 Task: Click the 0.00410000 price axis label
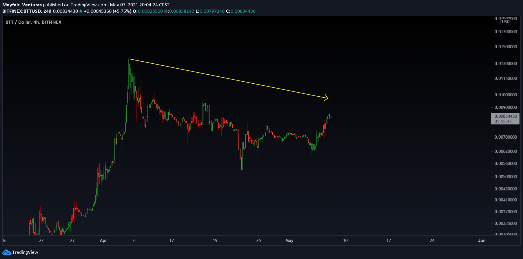[x=506, y=200]
